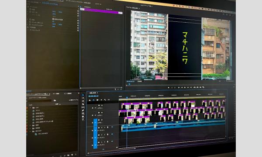Mute audio track A1
Image resolution: width=262 pixels, height=157 pixels.
(x=102, y=127)
